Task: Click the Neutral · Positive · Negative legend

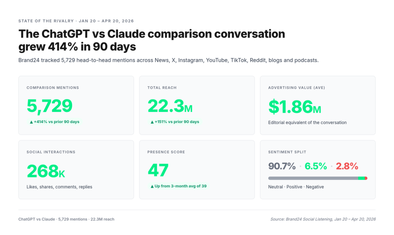Action: coord(296,187)
